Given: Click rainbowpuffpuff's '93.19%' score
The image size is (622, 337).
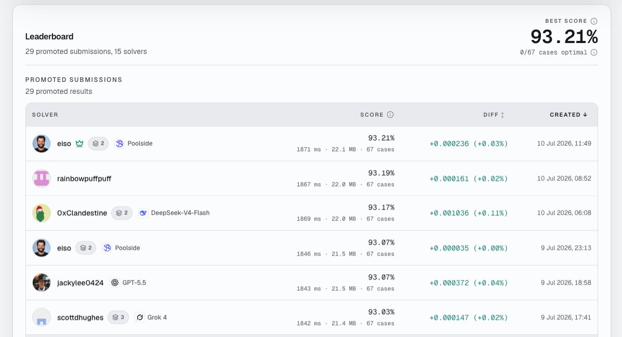Looking at the screenshot, I should 381,173.
